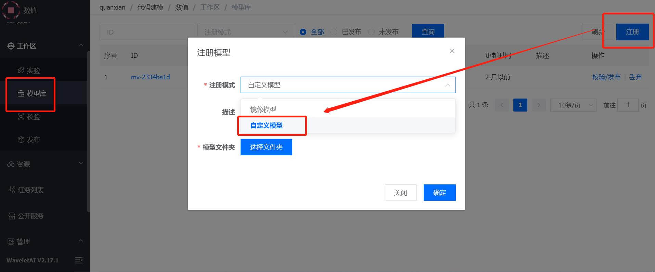This screenshot has height=272, width=655.
Task: Open the 注册模式 dropdown in dialog
Action: [348, 85]
